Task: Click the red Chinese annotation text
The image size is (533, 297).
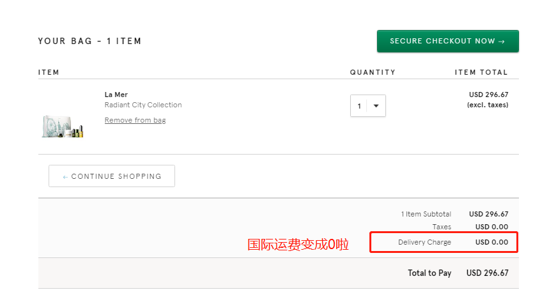Action: [x=298, y=243]
